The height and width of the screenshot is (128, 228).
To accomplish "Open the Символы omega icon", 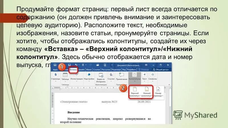I will tap(152, 75).
